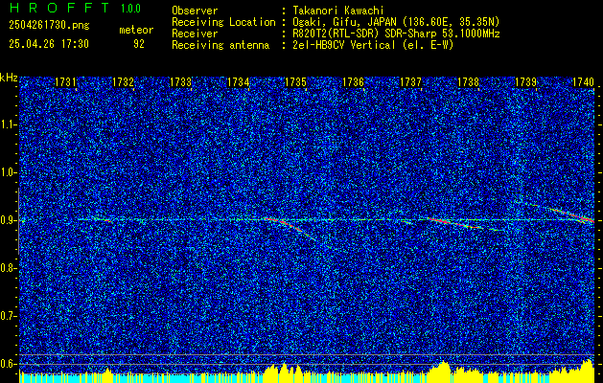Click the 1732 time marker

[x=123, y=81]
